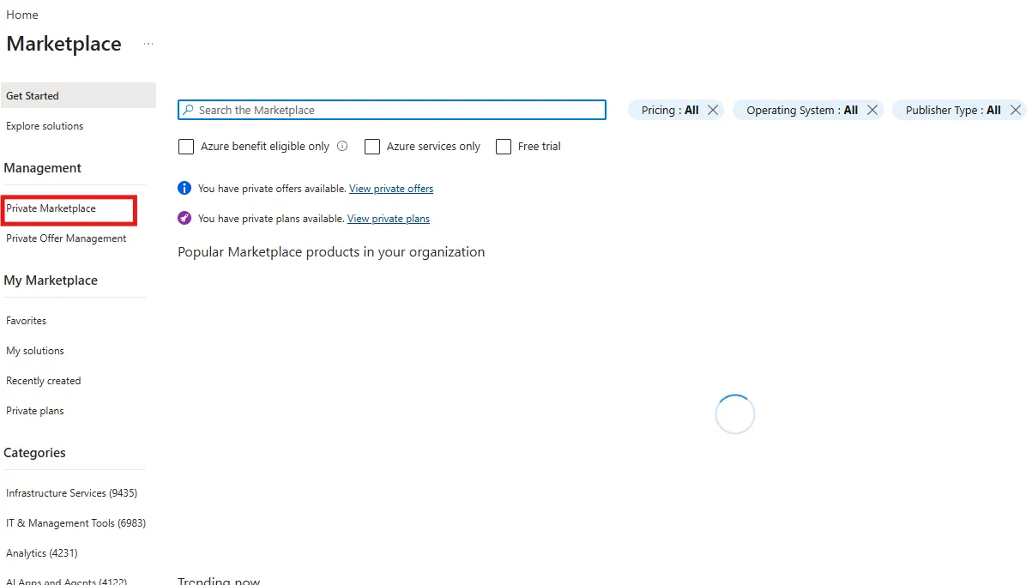
Task: Open Explore solutions in the sidebar
Action: point(45,126)
